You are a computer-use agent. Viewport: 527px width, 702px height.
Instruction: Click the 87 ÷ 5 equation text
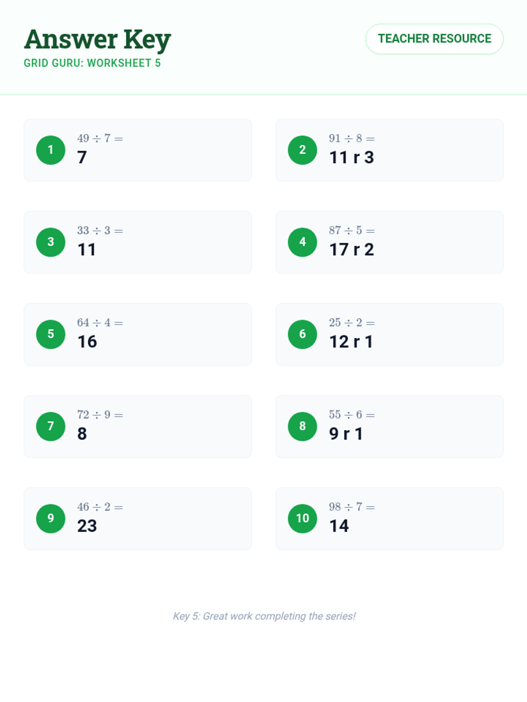(351, 230)
